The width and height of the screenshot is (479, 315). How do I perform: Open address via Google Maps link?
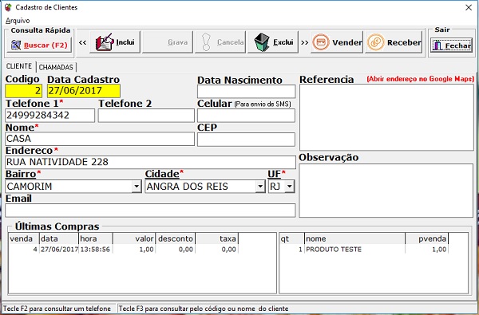[x=421, y=79]
